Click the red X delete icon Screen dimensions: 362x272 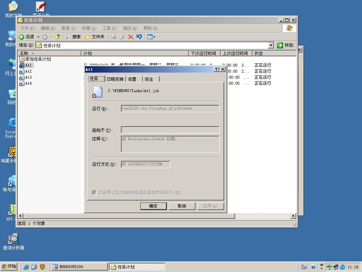pos(130,37)
